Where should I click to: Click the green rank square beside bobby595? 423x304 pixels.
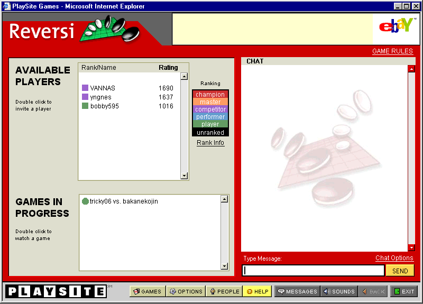point(85,106)
